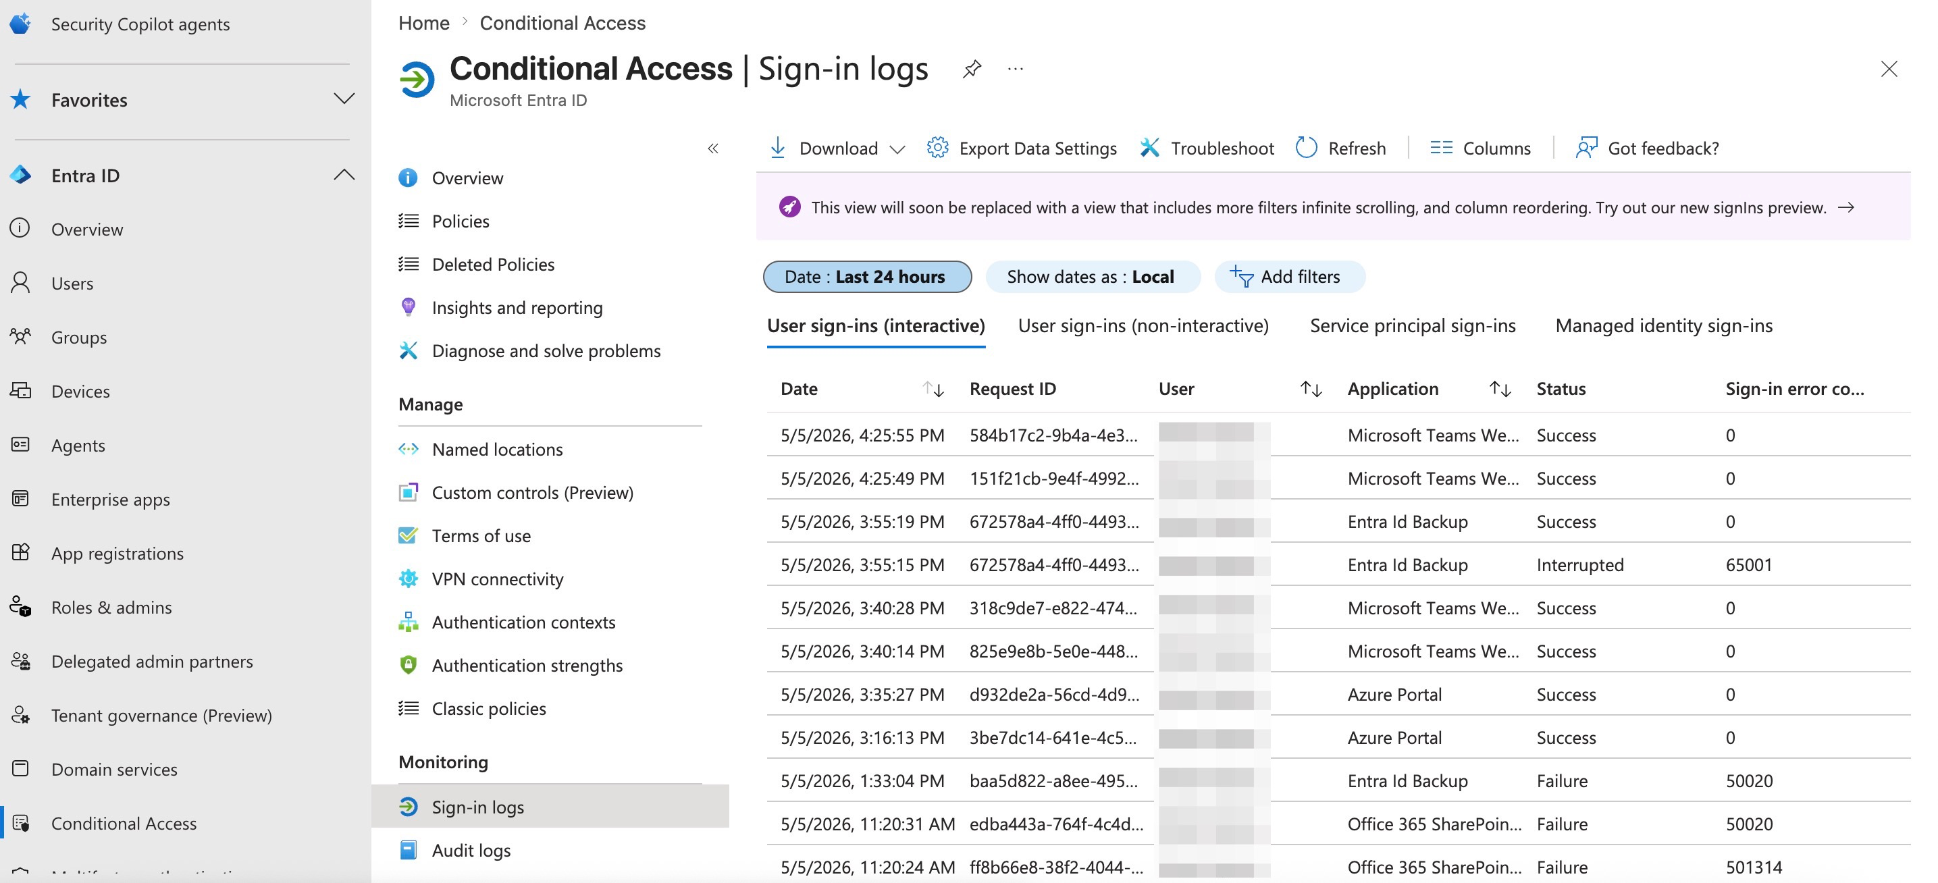Click the Delegated admin partners icon

point(20,660)
